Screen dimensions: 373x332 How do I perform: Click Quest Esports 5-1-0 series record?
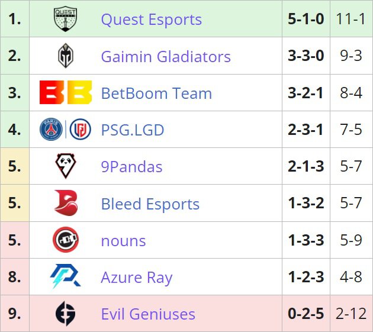click(x=306, y=19)
